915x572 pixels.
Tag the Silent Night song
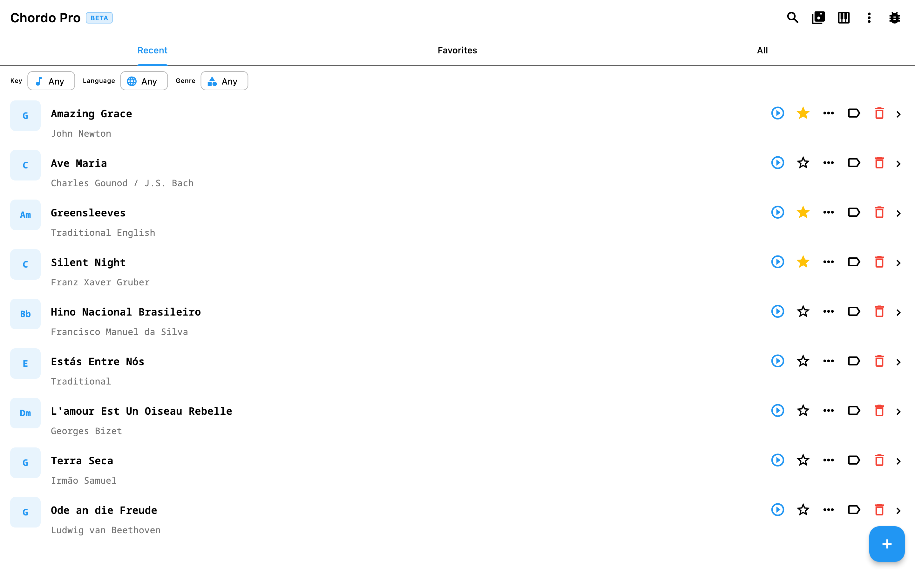point(854,262)
